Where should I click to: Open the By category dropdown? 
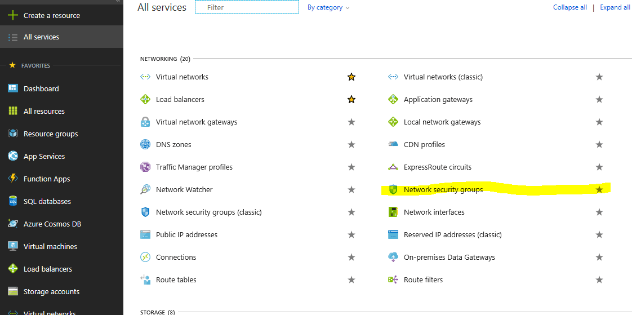328,7
